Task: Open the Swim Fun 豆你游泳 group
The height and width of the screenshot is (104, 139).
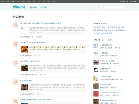Action: [108, 61]
